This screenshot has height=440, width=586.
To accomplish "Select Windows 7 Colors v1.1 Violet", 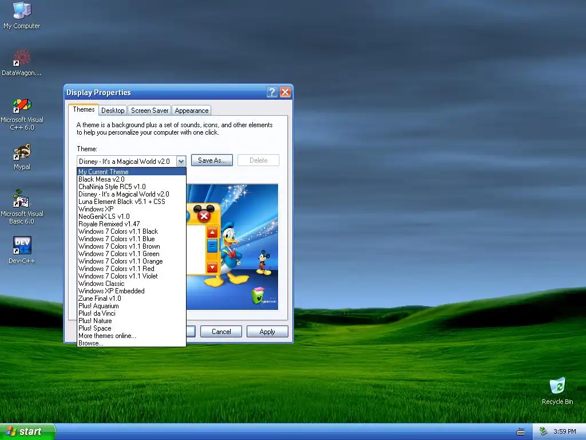I will 132,276.
